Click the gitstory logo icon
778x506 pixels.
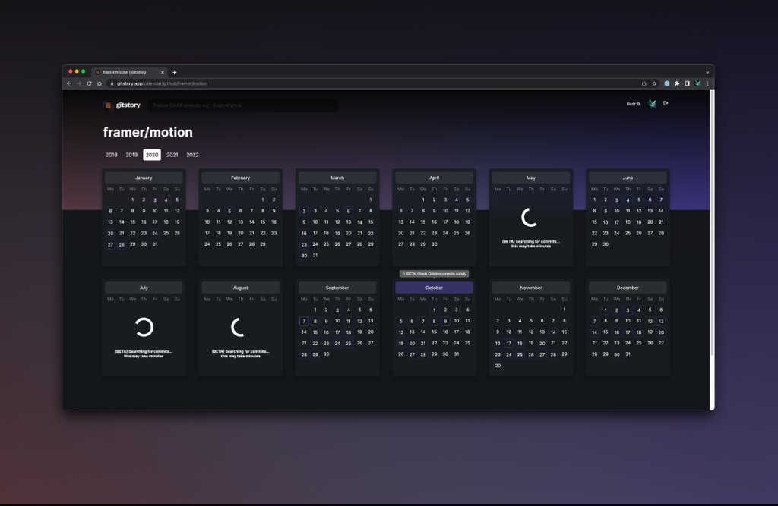click(x=108, y=105)
